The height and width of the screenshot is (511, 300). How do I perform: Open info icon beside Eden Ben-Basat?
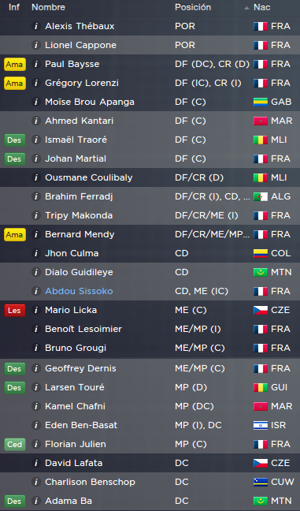coord(36,425)
